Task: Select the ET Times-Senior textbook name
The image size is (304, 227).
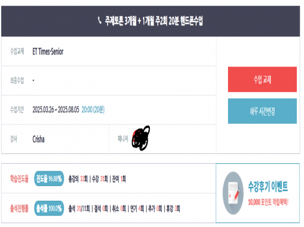Action: pos(48,52)
